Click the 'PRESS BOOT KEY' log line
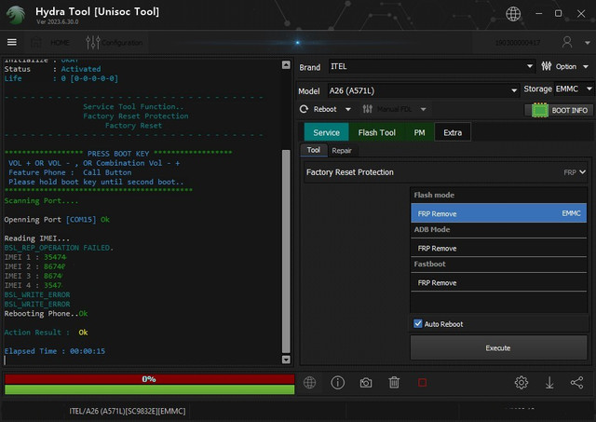Image resolution: width=596 pixels, height=422 pixels. 118,153
